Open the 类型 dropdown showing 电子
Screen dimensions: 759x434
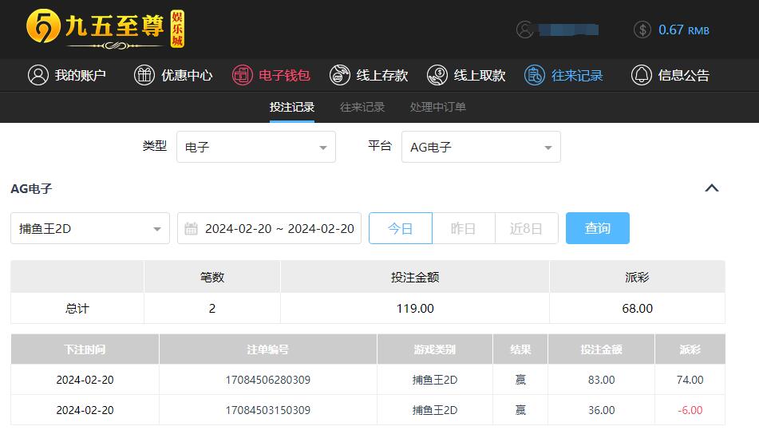[x=256, y=147]
